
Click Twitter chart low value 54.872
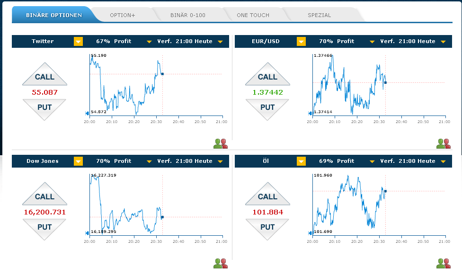click(x=99, y=112)
